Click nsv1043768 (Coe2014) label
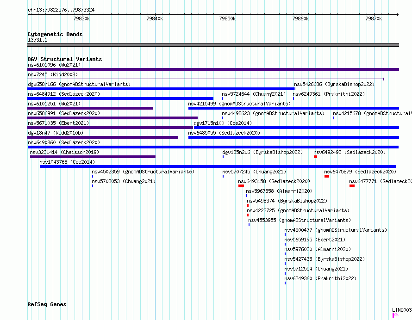This screenshot has width=412, height=320. pos(67,162)
